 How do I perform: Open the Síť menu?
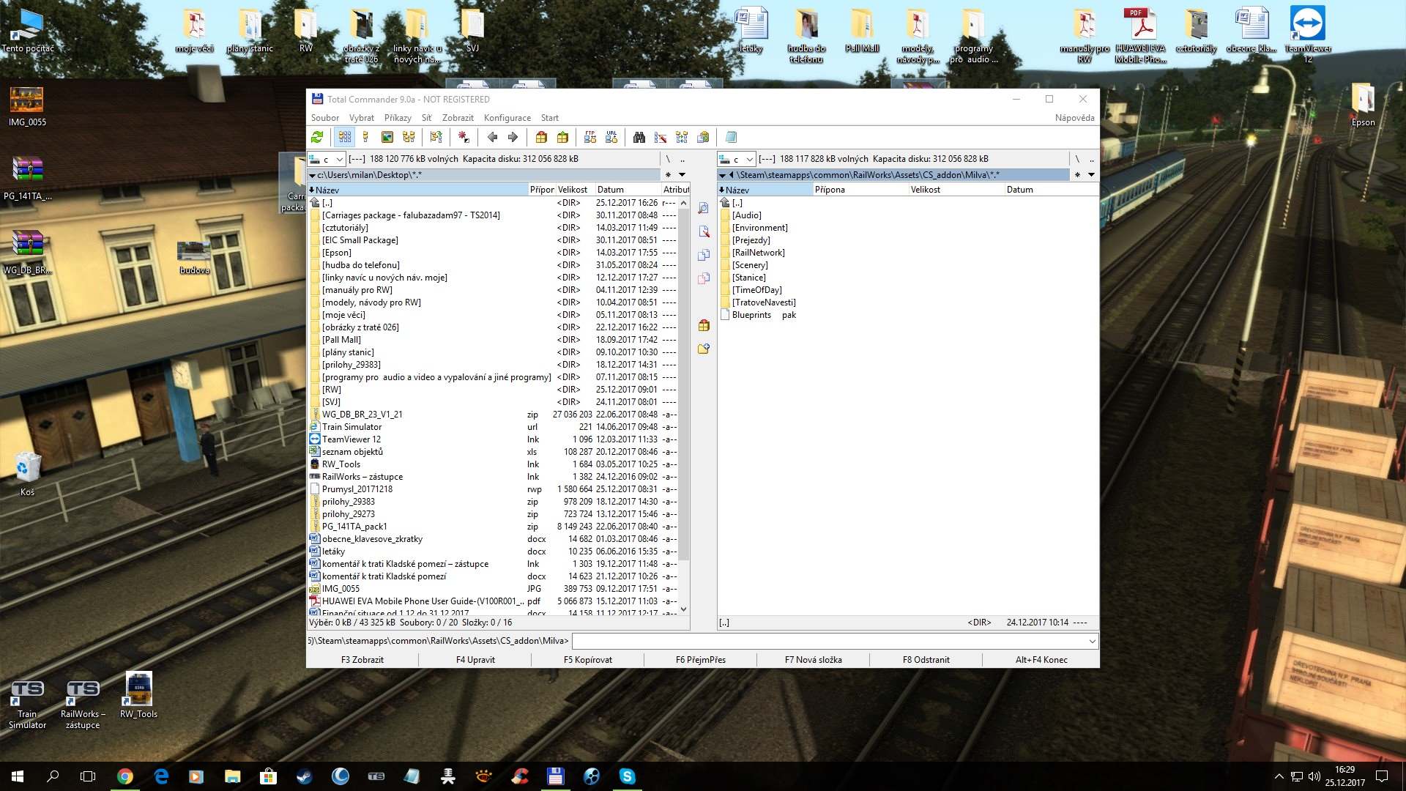(x=426, y=118)
